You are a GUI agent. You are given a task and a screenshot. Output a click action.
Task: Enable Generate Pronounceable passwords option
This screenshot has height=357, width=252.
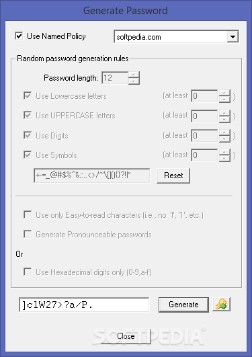coord(28,234)
